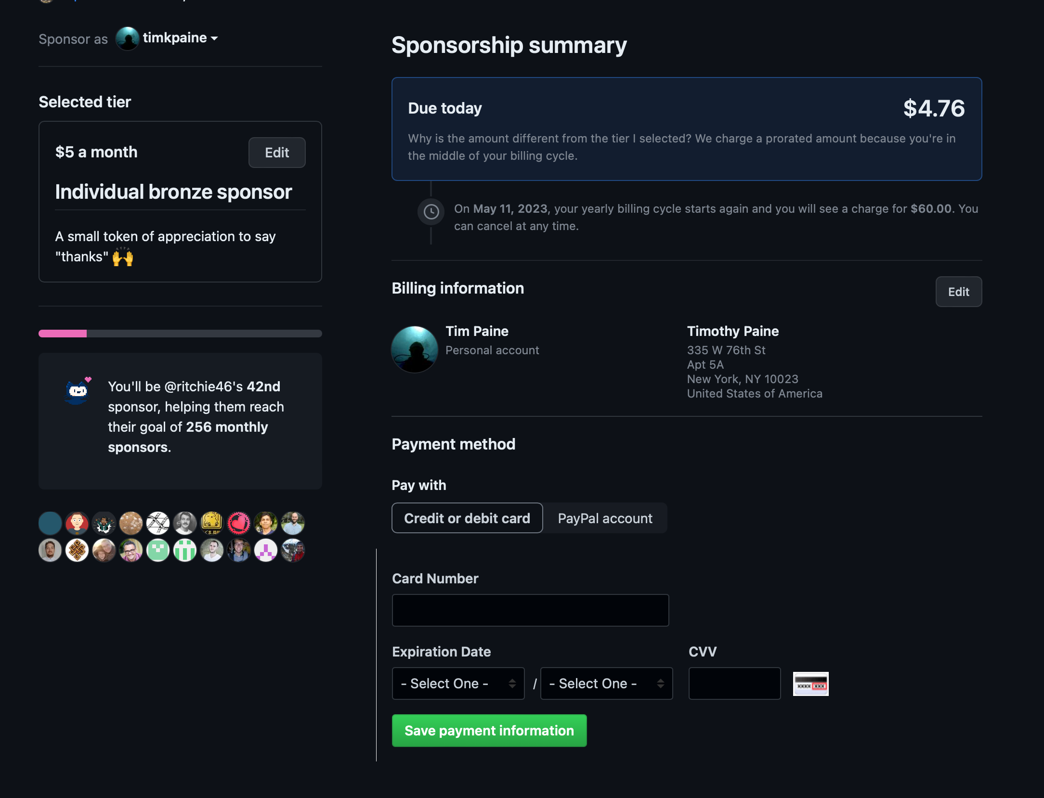This screenshot has height=798, width=1044.
Task: Focus the CVV input field
Action: (734, 683)
